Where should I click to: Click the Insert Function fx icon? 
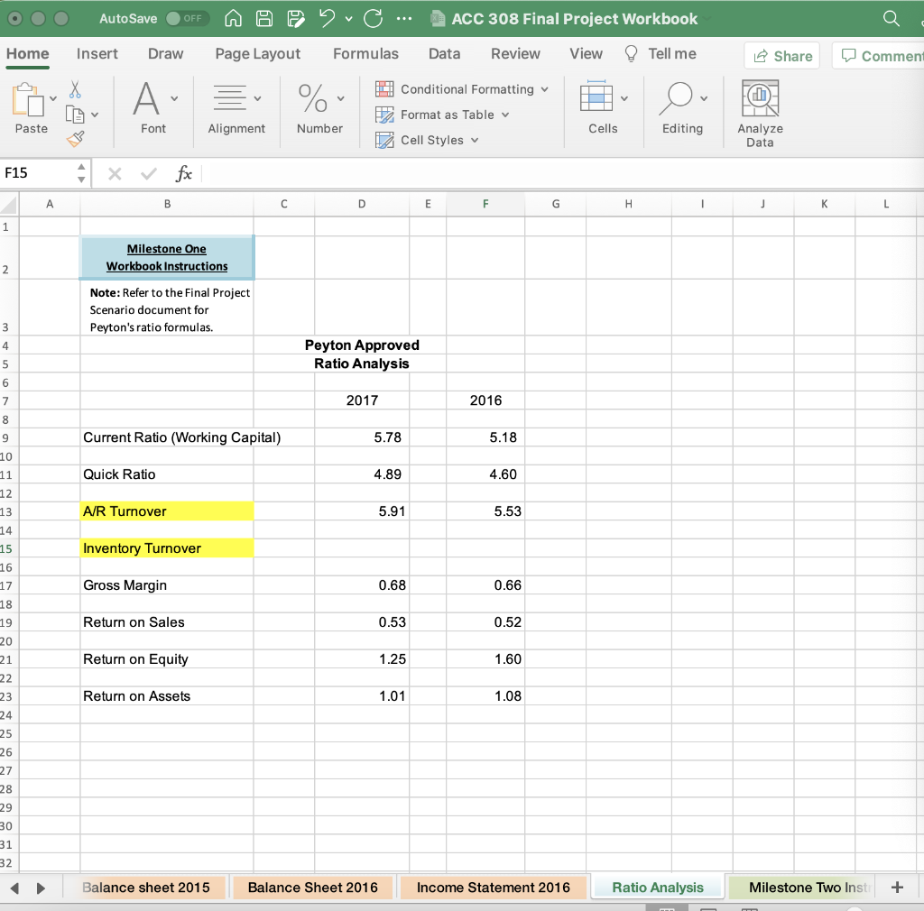pyautogui.click(x=184, y=174)
